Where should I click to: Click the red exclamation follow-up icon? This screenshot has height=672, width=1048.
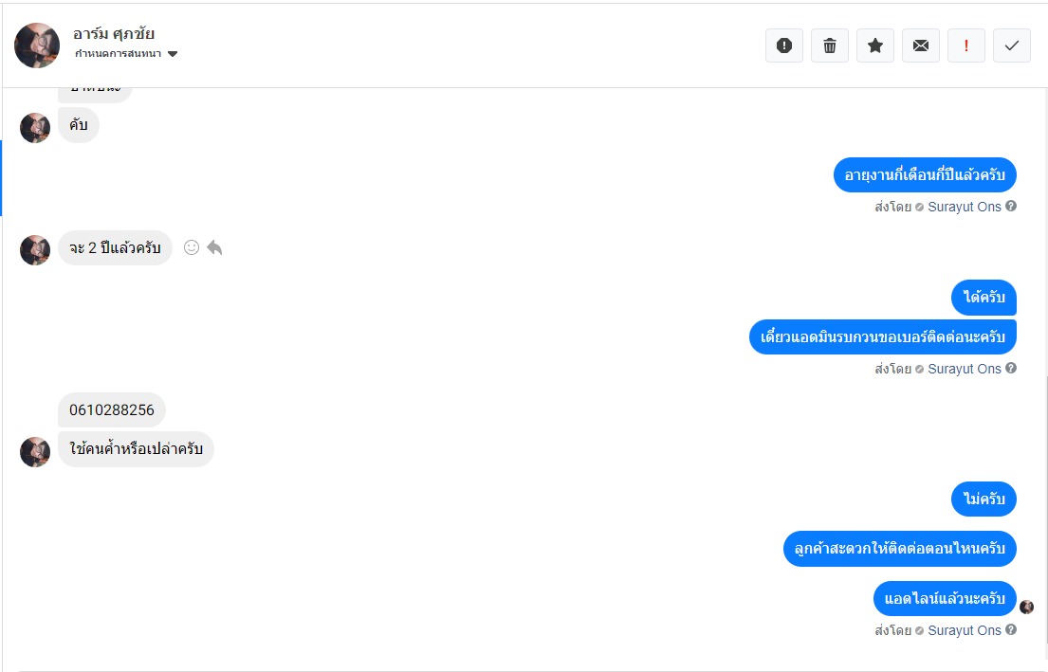point(966,45)
